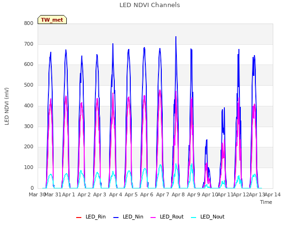Toggle the LED_Nin legend entry
301x226 pixels.
point(128,217)
